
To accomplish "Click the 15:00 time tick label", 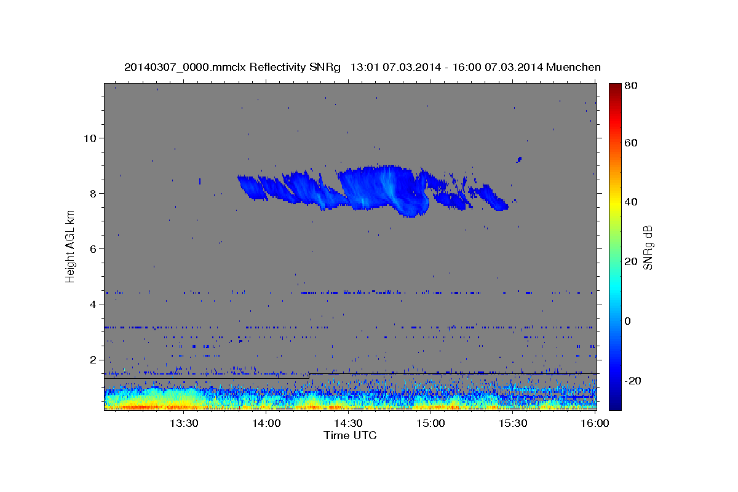I will 431,423.
